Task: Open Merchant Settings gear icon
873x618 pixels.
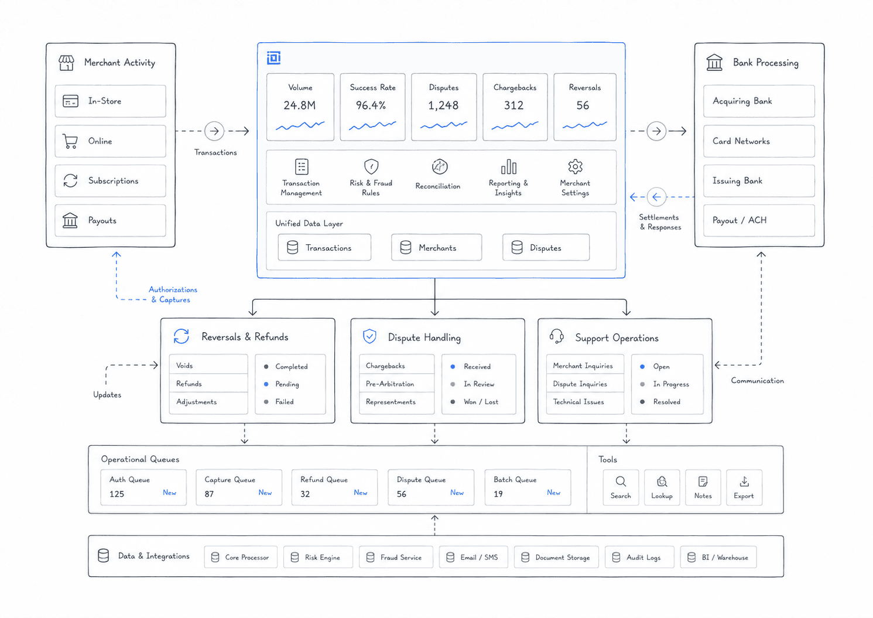Action: tap(576, 166)
